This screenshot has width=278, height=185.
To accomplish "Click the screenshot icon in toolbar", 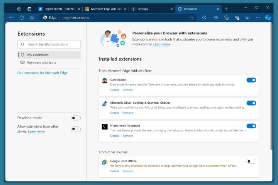I will click(247, 17).
